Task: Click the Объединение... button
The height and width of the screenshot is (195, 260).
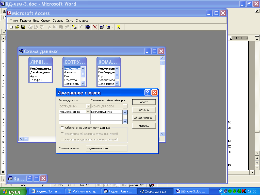Action: click(x=144, y=118)
